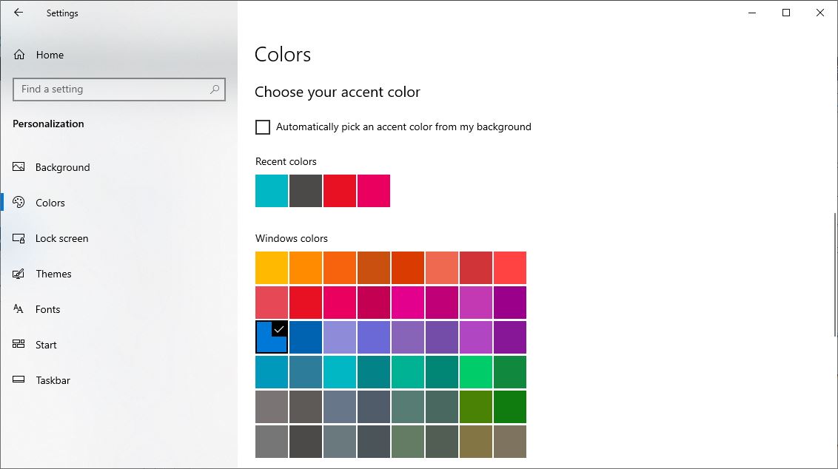
Task: Pick the teal recent color swatch
Action: point(272,191)
